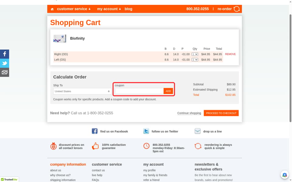Click the clock business hours icon
The height and width of the screenshot is (182, 292).
point(146,146)
